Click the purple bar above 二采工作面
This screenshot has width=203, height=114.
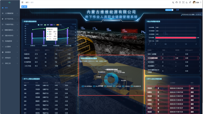[68, 36]
